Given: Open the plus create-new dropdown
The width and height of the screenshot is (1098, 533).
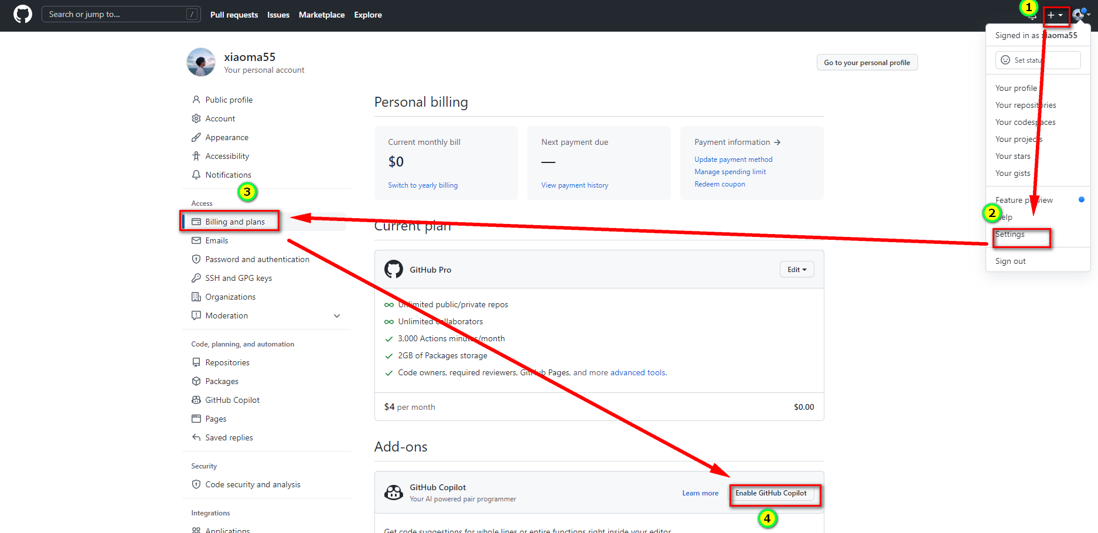Looking at the screenshot, I should pos(1055,15).
